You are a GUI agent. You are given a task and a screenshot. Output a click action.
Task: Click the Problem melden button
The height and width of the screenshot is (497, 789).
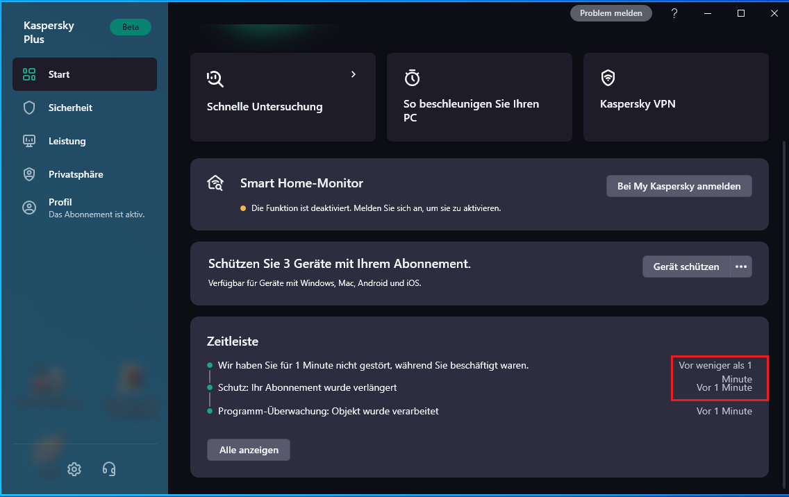point(611,13)
